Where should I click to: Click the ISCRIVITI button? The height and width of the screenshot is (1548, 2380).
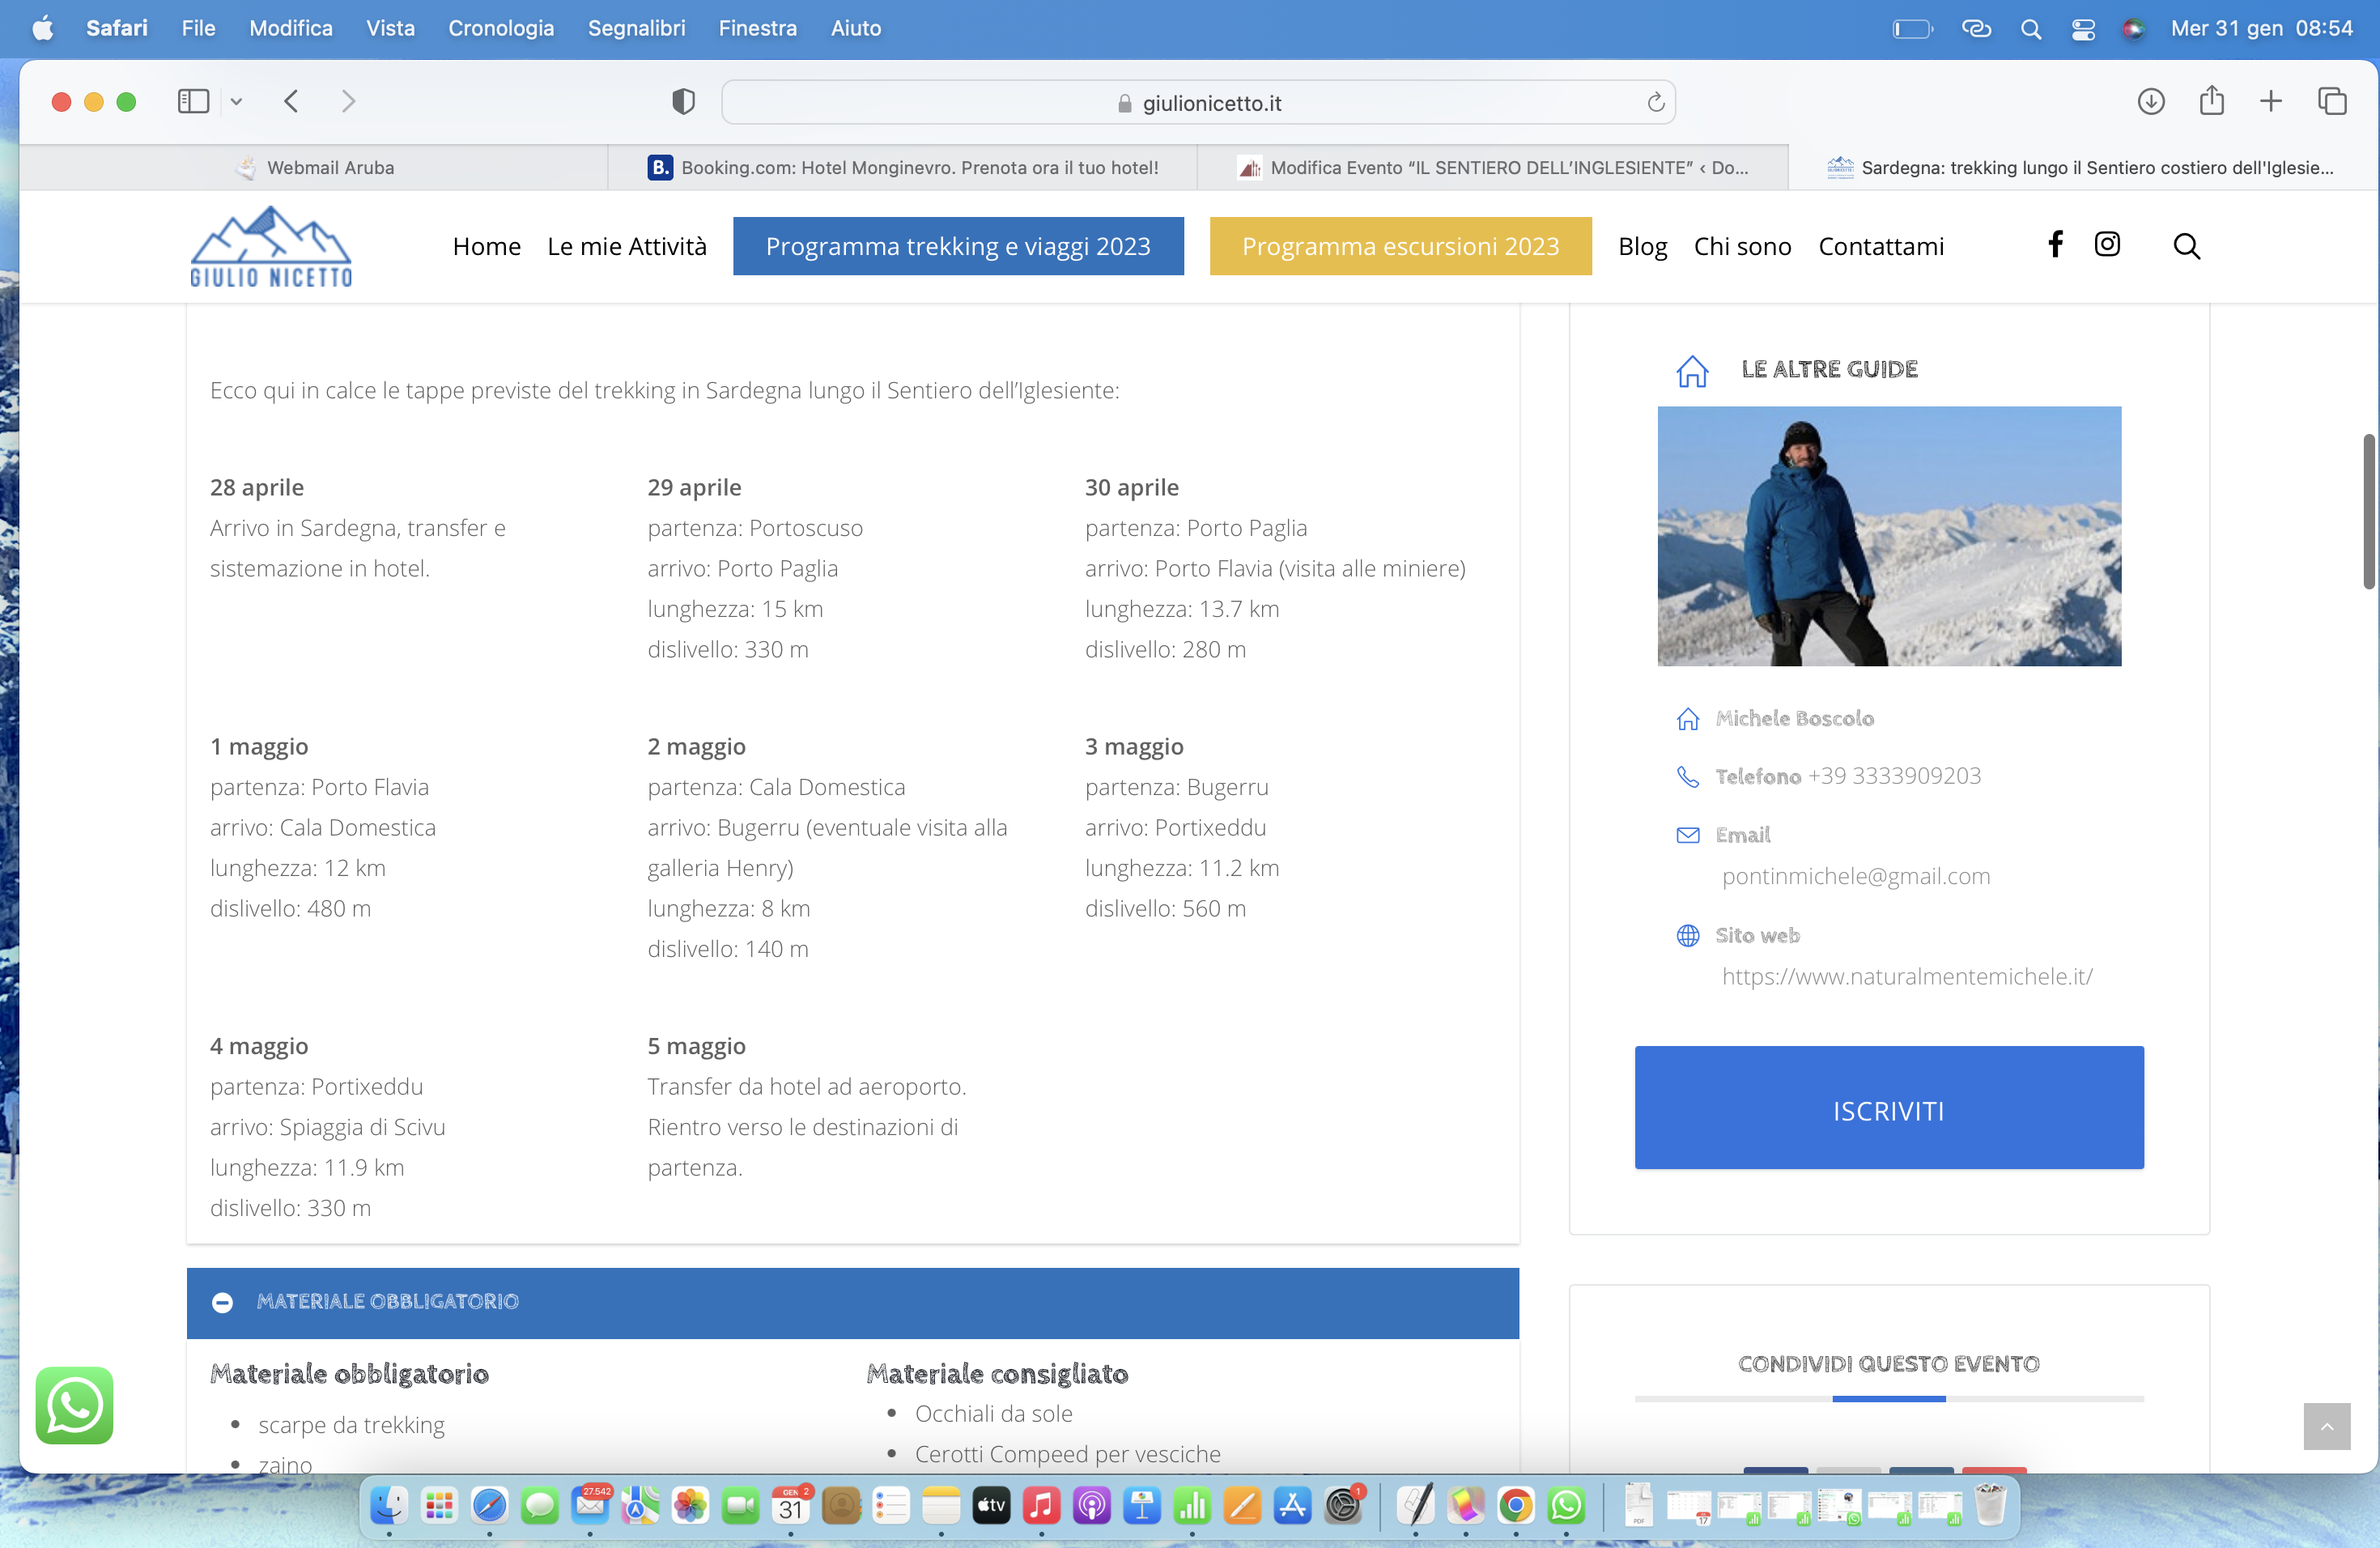click(x=1888, y=1107)
